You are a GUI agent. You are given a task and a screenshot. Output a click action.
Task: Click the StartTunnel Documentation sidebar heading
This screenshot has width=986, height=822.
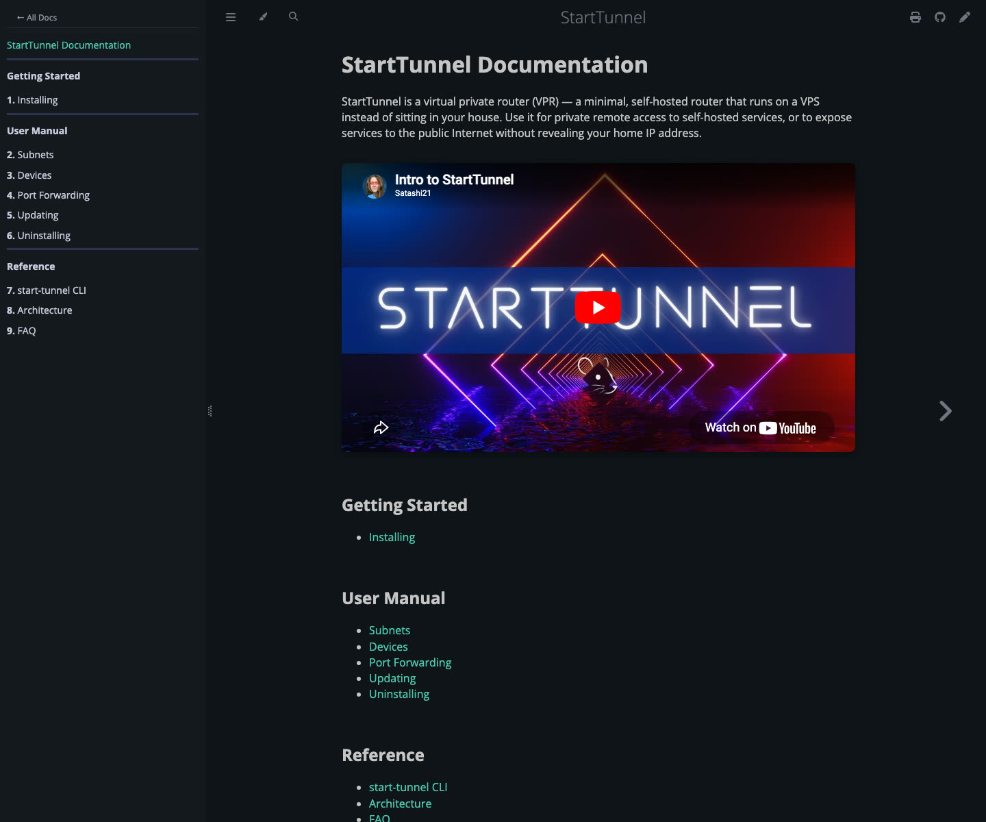coord(68,45)
